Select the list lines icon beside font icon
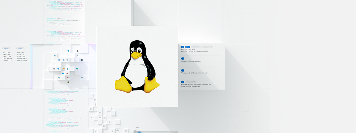 (104, 118)
